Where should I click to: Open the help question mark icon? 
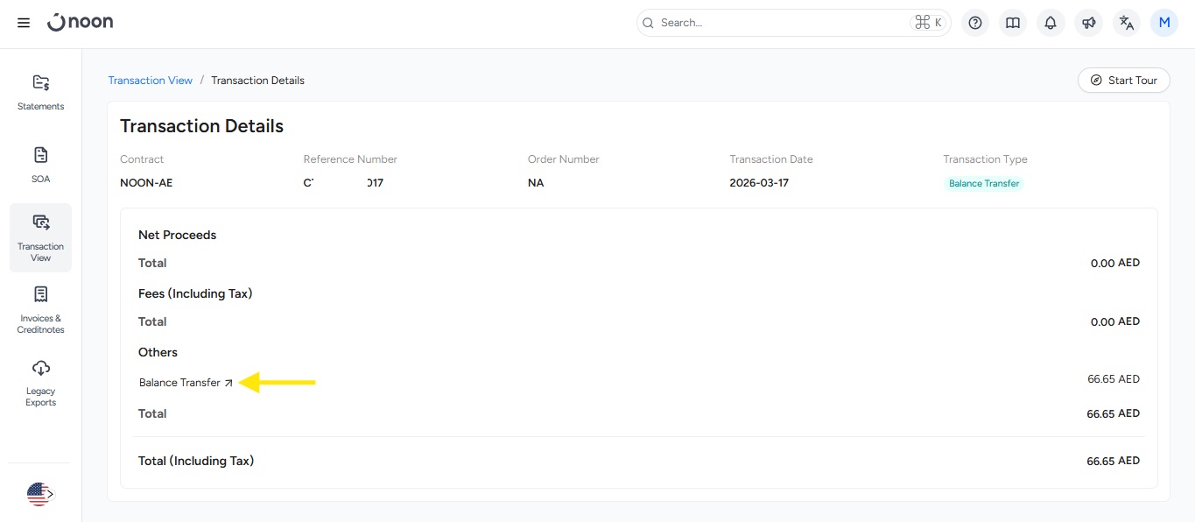pos(975,23)
